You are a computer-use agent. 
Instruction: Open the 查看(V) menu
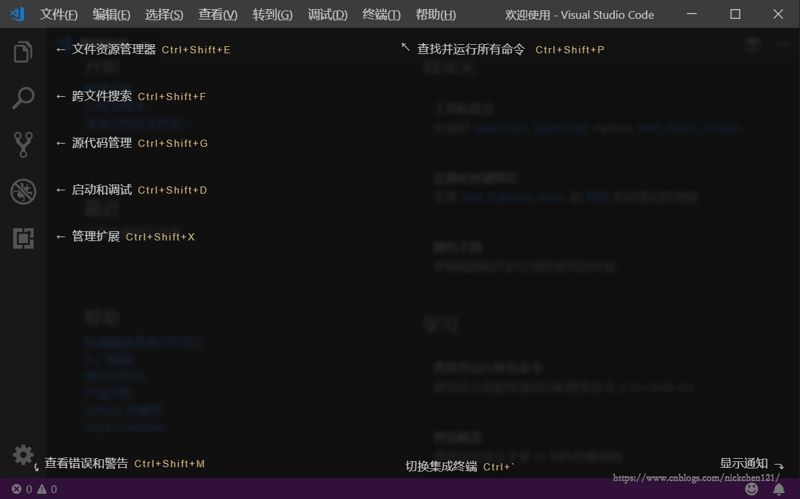pos(218,14)
